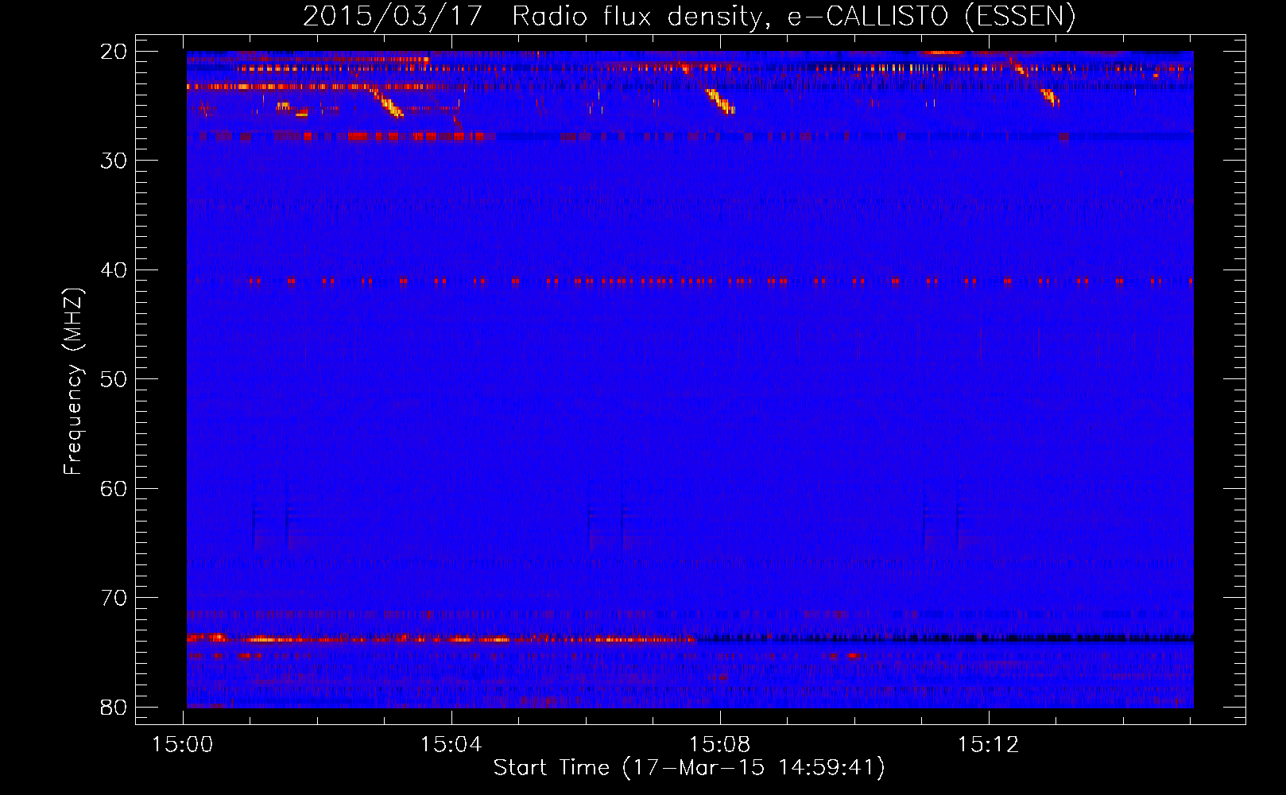The width and height of the screenshot is (1286, 795).
Task: Click the 15:08 time tick label
Action: (x=719, y=745)
